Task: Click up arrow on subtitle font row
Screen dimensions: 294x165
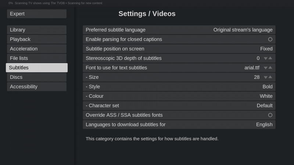Action: 270,68
